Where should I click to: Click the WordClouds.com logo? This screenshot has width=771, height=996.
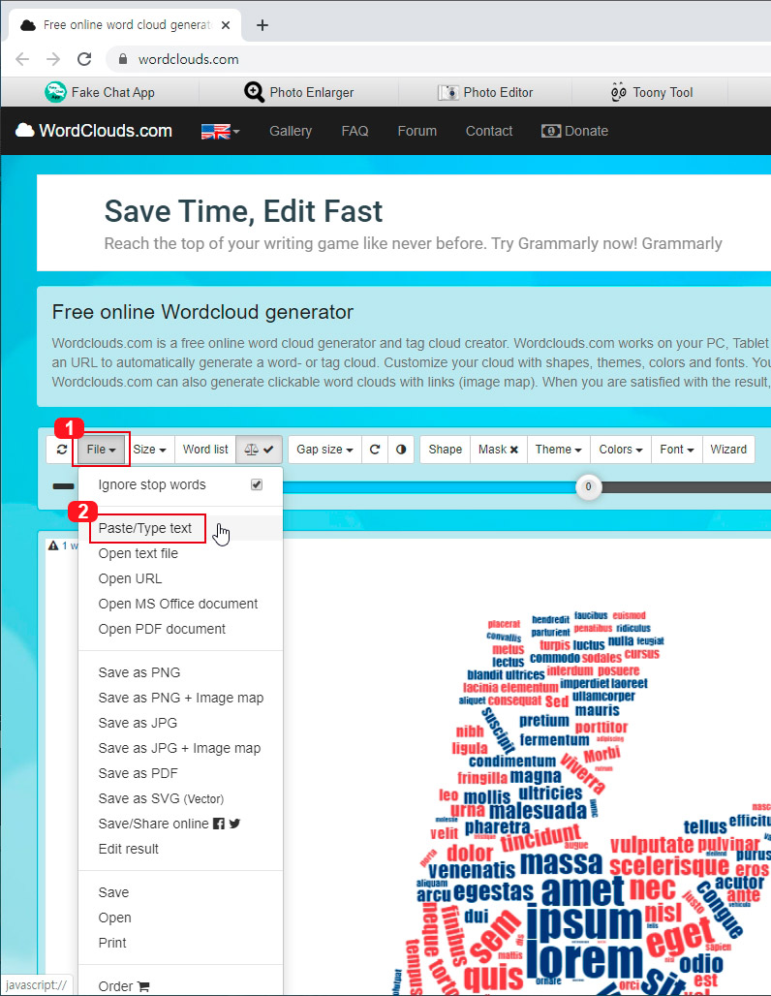(x=94, y=131)
